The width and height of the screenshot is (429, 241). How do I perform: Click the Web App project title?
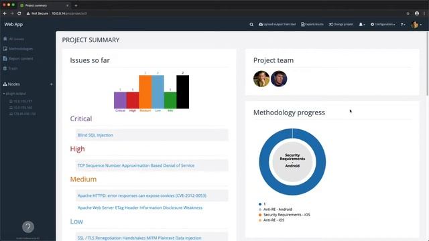click(x=13, y=24)
